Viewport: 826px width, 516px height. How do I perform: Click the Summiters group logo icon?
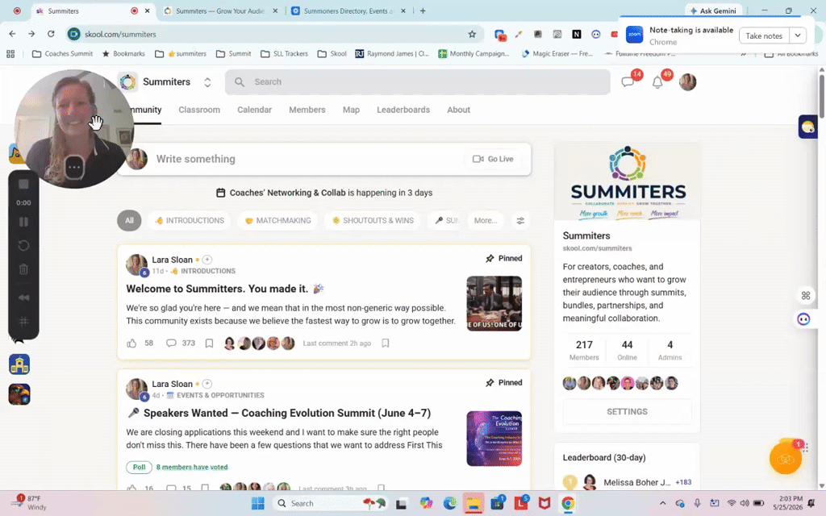click(127, 81)
